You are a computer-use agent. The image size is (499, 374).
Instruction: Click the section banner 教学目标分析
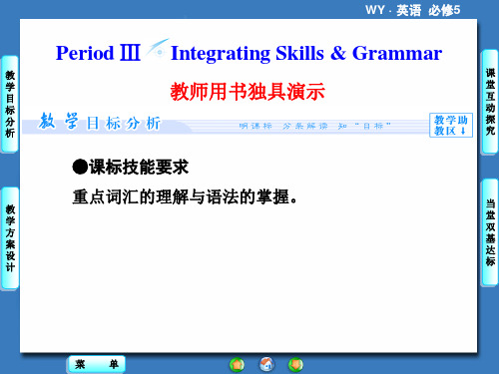coord(99,122)
